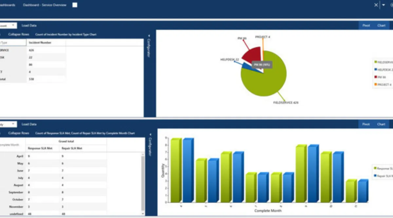The image size is (393, 218).
Task: Close the dashboard with the top-right X
Action: click(376, 5)
